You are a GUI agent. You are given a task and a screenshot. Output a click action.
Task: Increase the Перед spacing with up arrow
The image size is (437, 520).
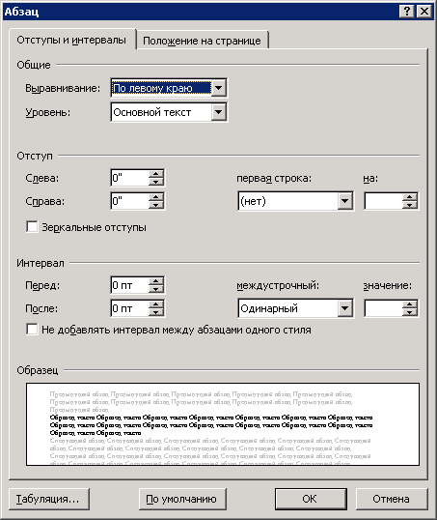(x=156, y=281)
